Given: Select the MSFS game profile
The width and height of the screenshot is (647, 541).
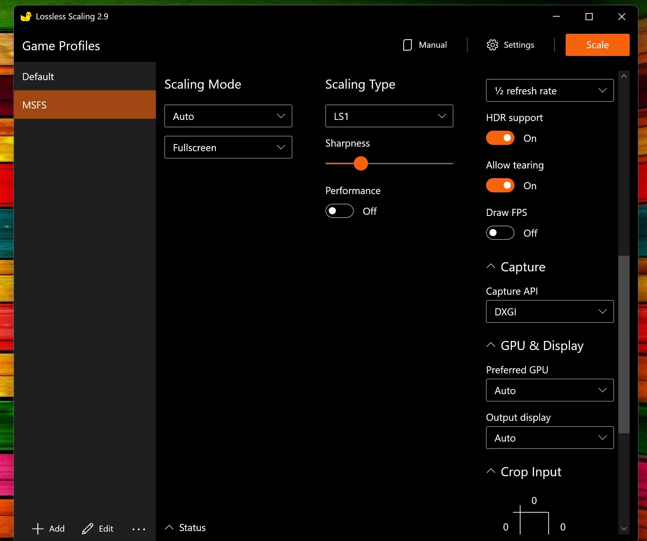Looking at the screenshot, I should 85,105.
